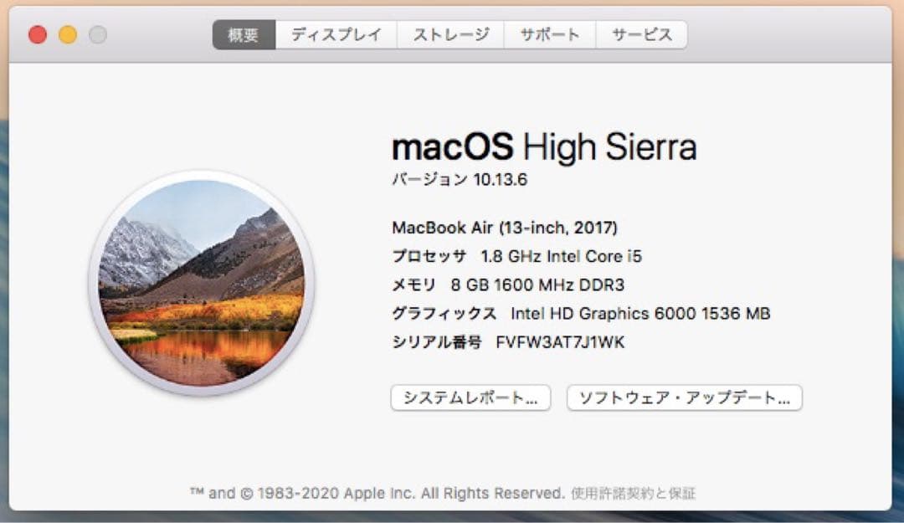Click the version text バージョン 10.13.6
This screenshot has width=904, height=523.
[x=460, y=180]
